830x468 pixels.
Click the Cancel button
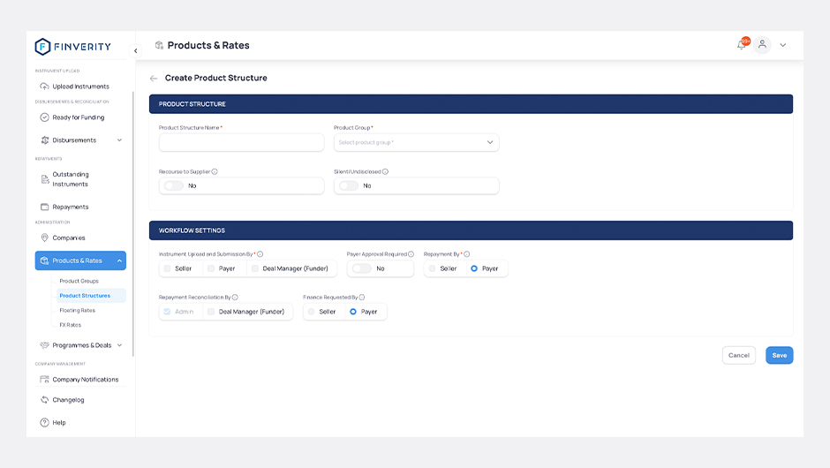pos(739,355)
